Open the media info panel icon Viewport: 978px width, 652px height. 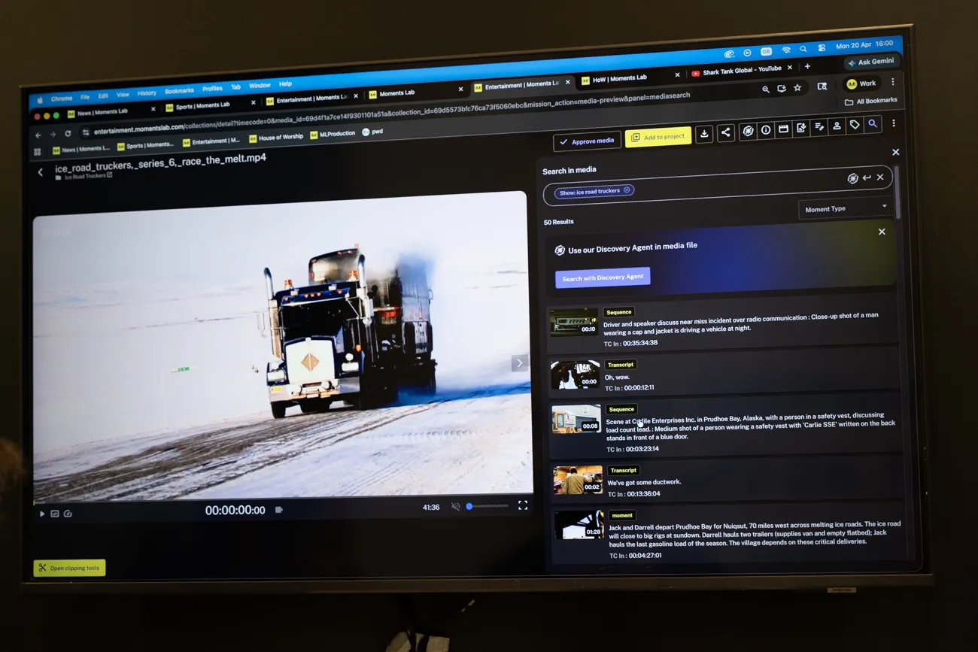766,130
